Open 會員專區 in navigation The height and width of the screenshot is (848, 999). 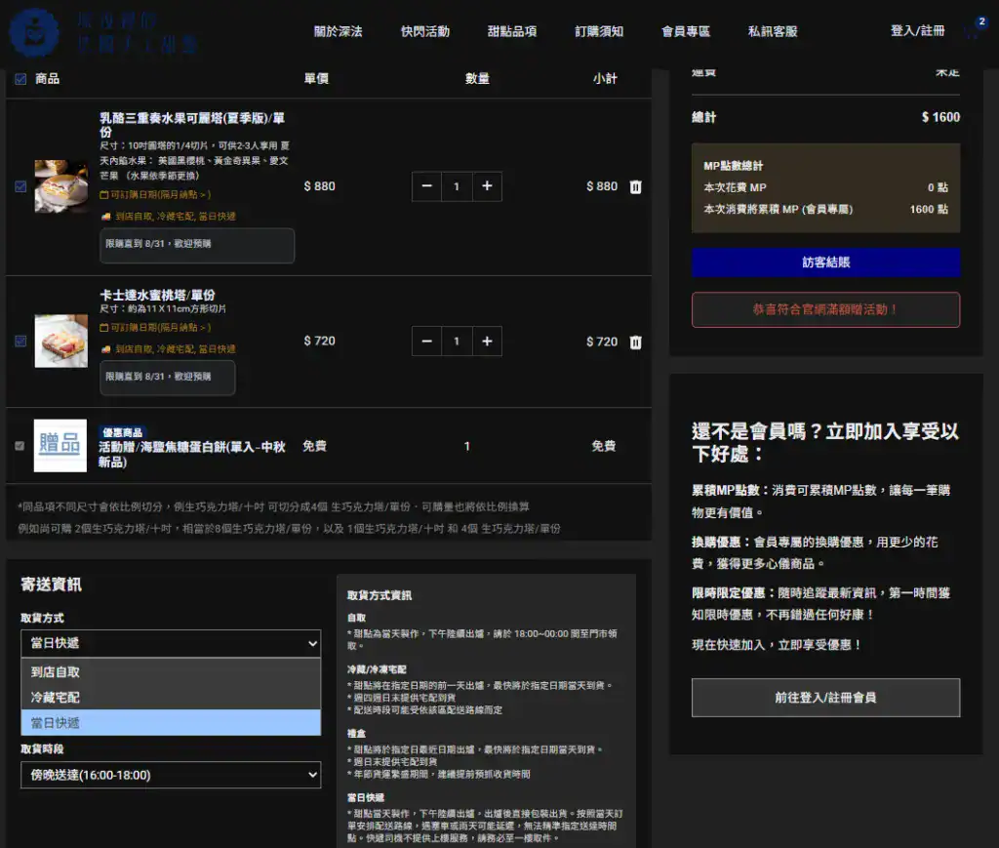[686, 31]
